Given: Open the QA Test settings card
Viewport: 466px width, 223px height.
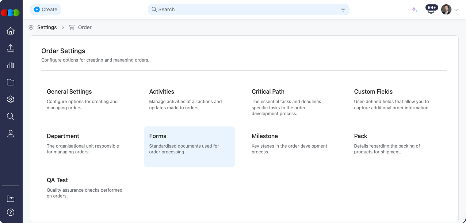Looking at the screenshot, I should point(87,188).
